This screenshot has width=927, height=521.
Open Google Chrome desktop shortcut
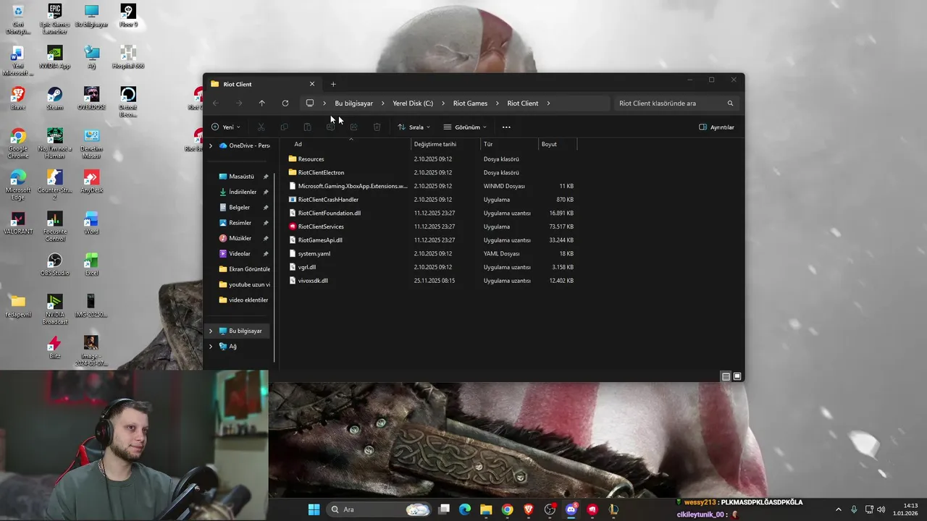click(x=17, y=143)
